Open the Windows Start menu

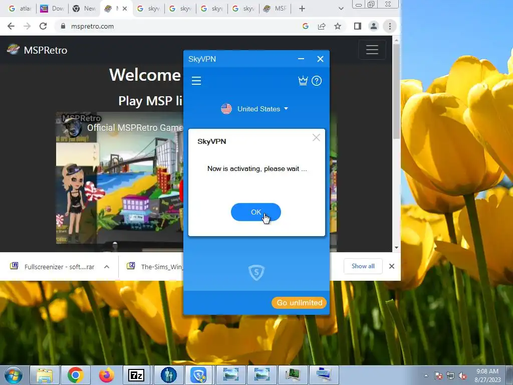13,375
